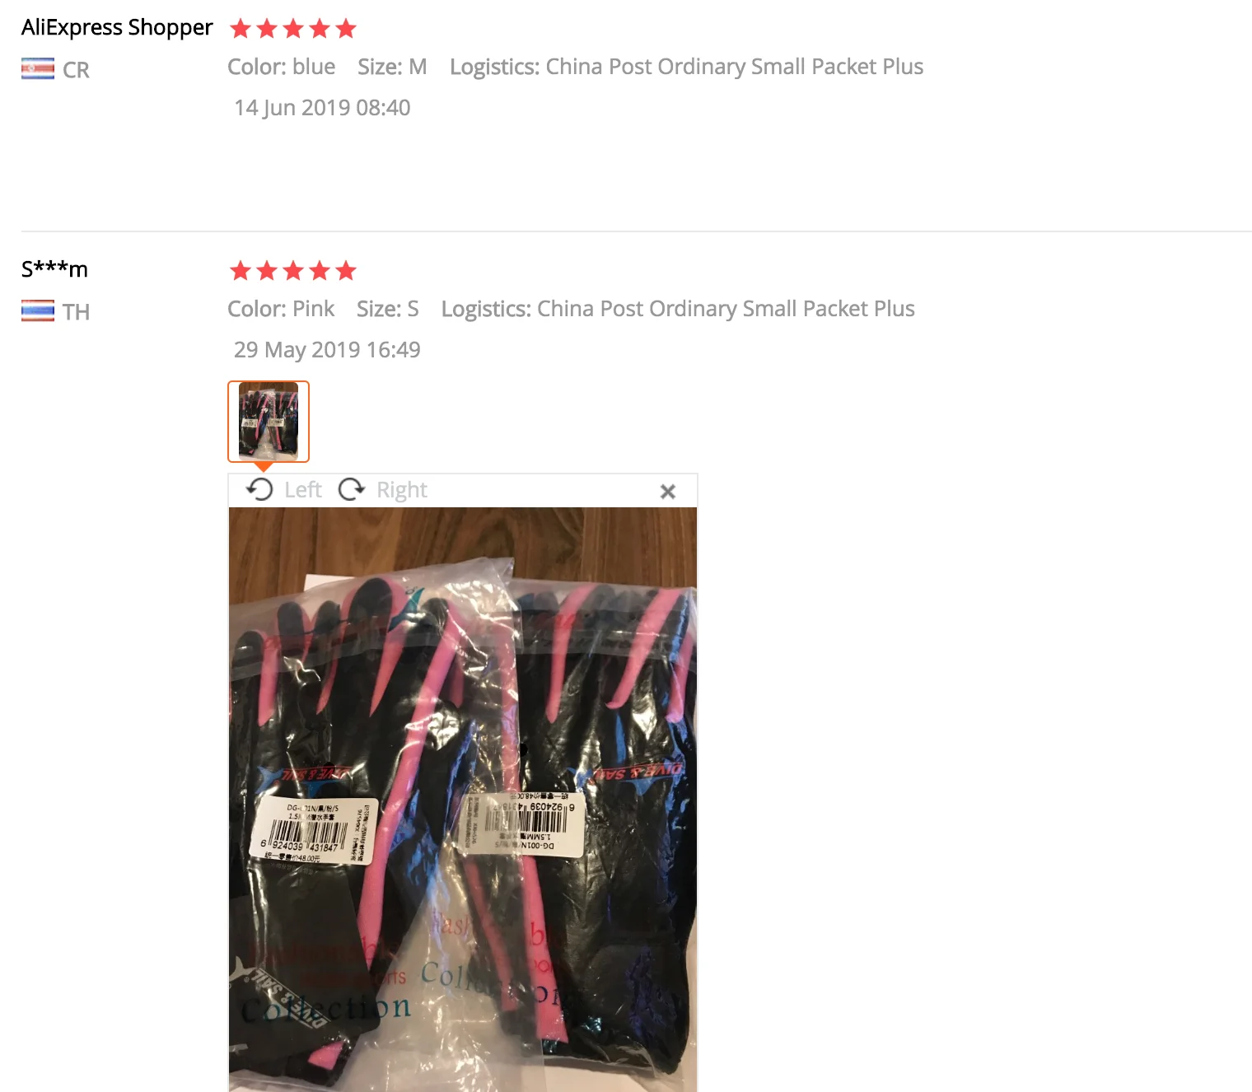Click the 29 May 2019 review date
The image size is (1252, 1092).
[327, 350]
